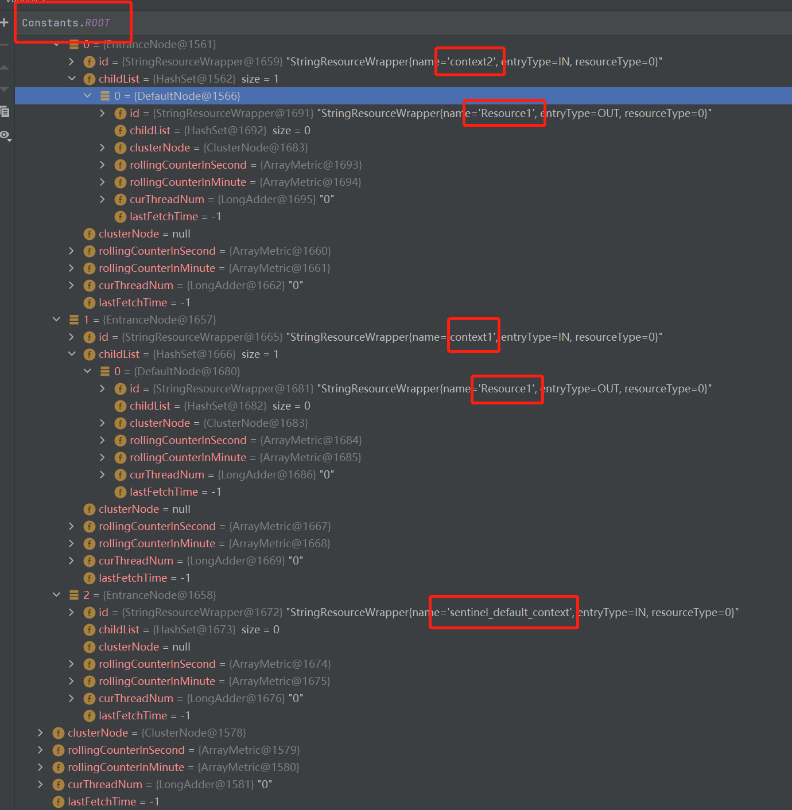Click field icon of childList HashSet@1562
Screen dimensions: 792x810
[90, 79]
